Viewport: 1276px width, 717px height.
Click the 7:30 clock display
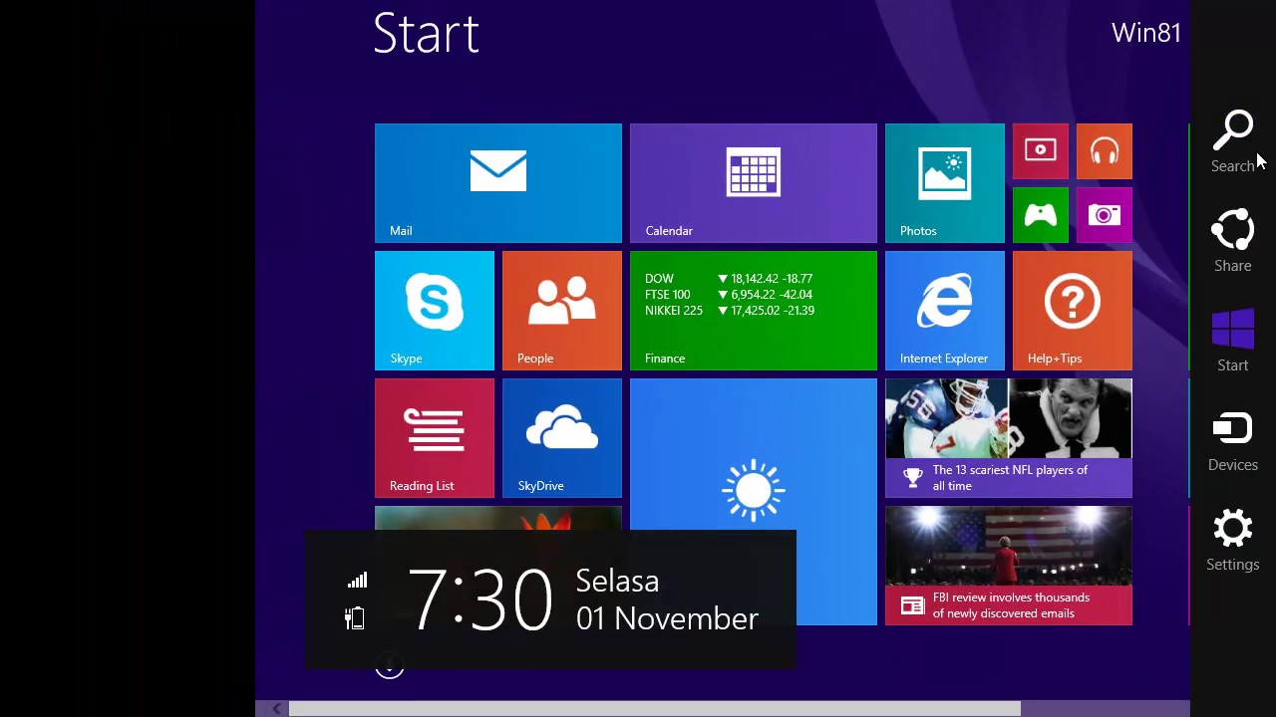[479, 599]
